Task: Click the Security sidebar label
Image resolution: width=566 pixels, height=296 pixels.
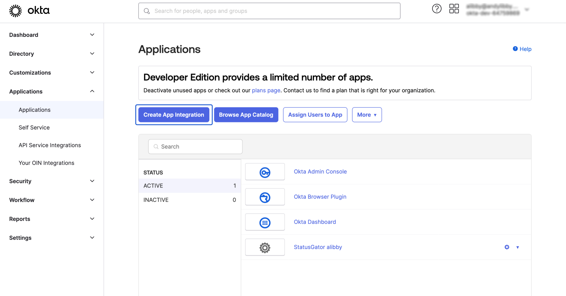Action: [20, 181]
